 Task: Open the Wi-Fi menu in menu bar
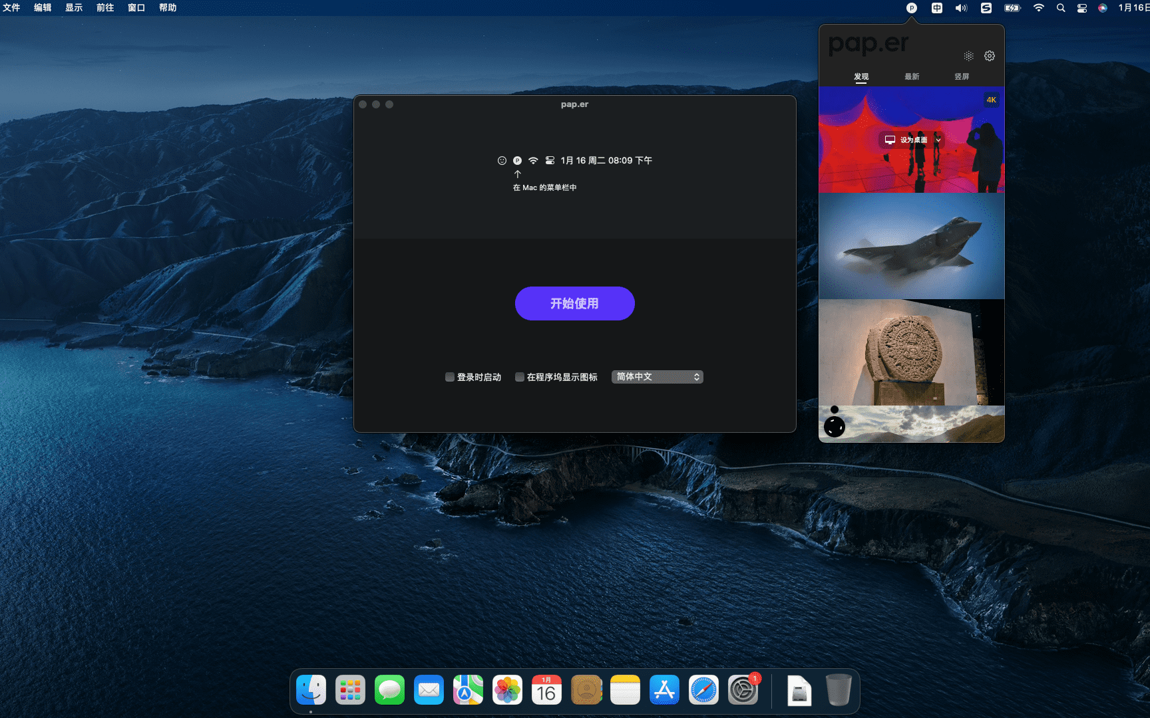[1039, 8]
